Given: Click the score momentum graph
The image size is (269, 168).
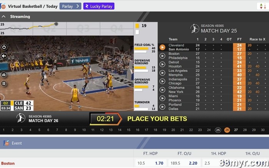Looking at the screenshot, I should click(67, 29).
